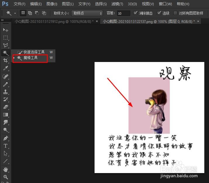The image size is (209, 183).
Task: Select the History Brush tool
Action: point(6,99)
